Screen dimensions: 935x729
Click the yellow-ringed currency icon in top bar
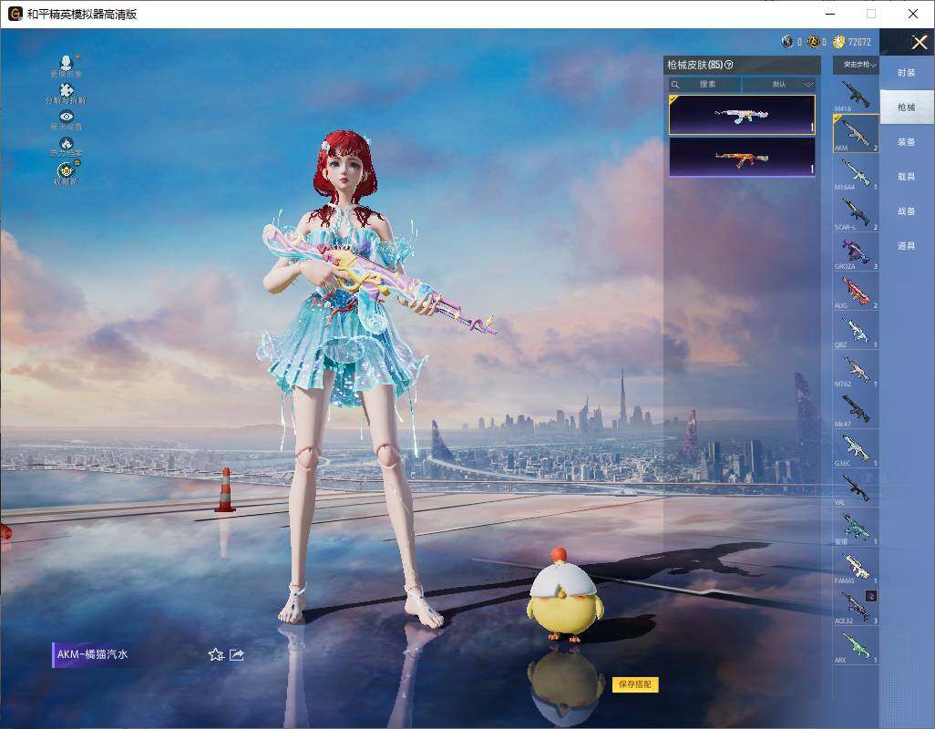pyautogui.click(x=814, y=42)
